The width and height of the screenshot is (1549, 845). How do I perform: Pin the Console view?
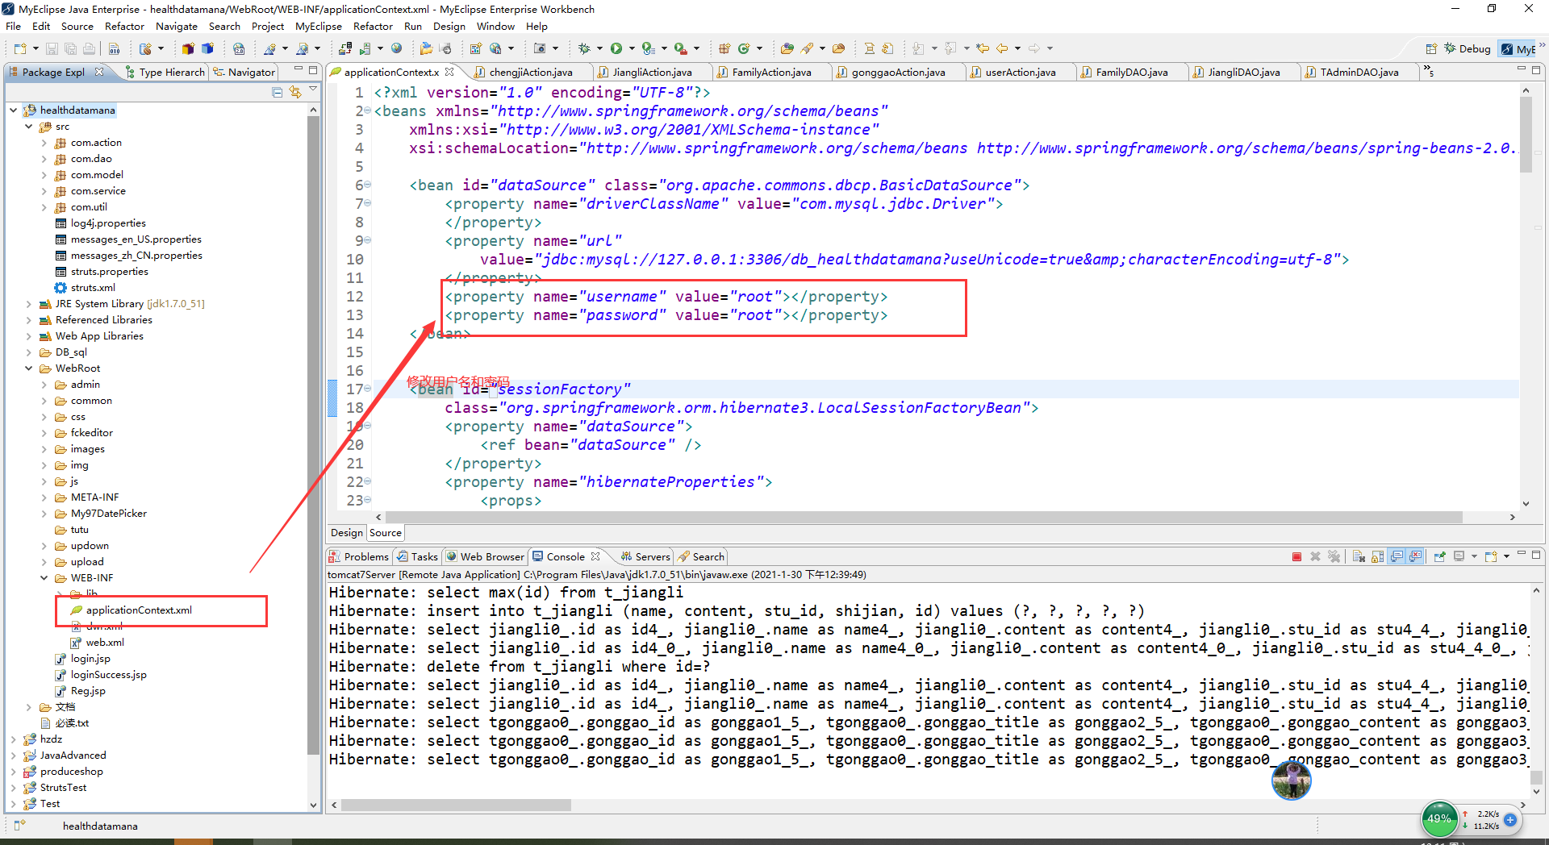click(1439, 556)
